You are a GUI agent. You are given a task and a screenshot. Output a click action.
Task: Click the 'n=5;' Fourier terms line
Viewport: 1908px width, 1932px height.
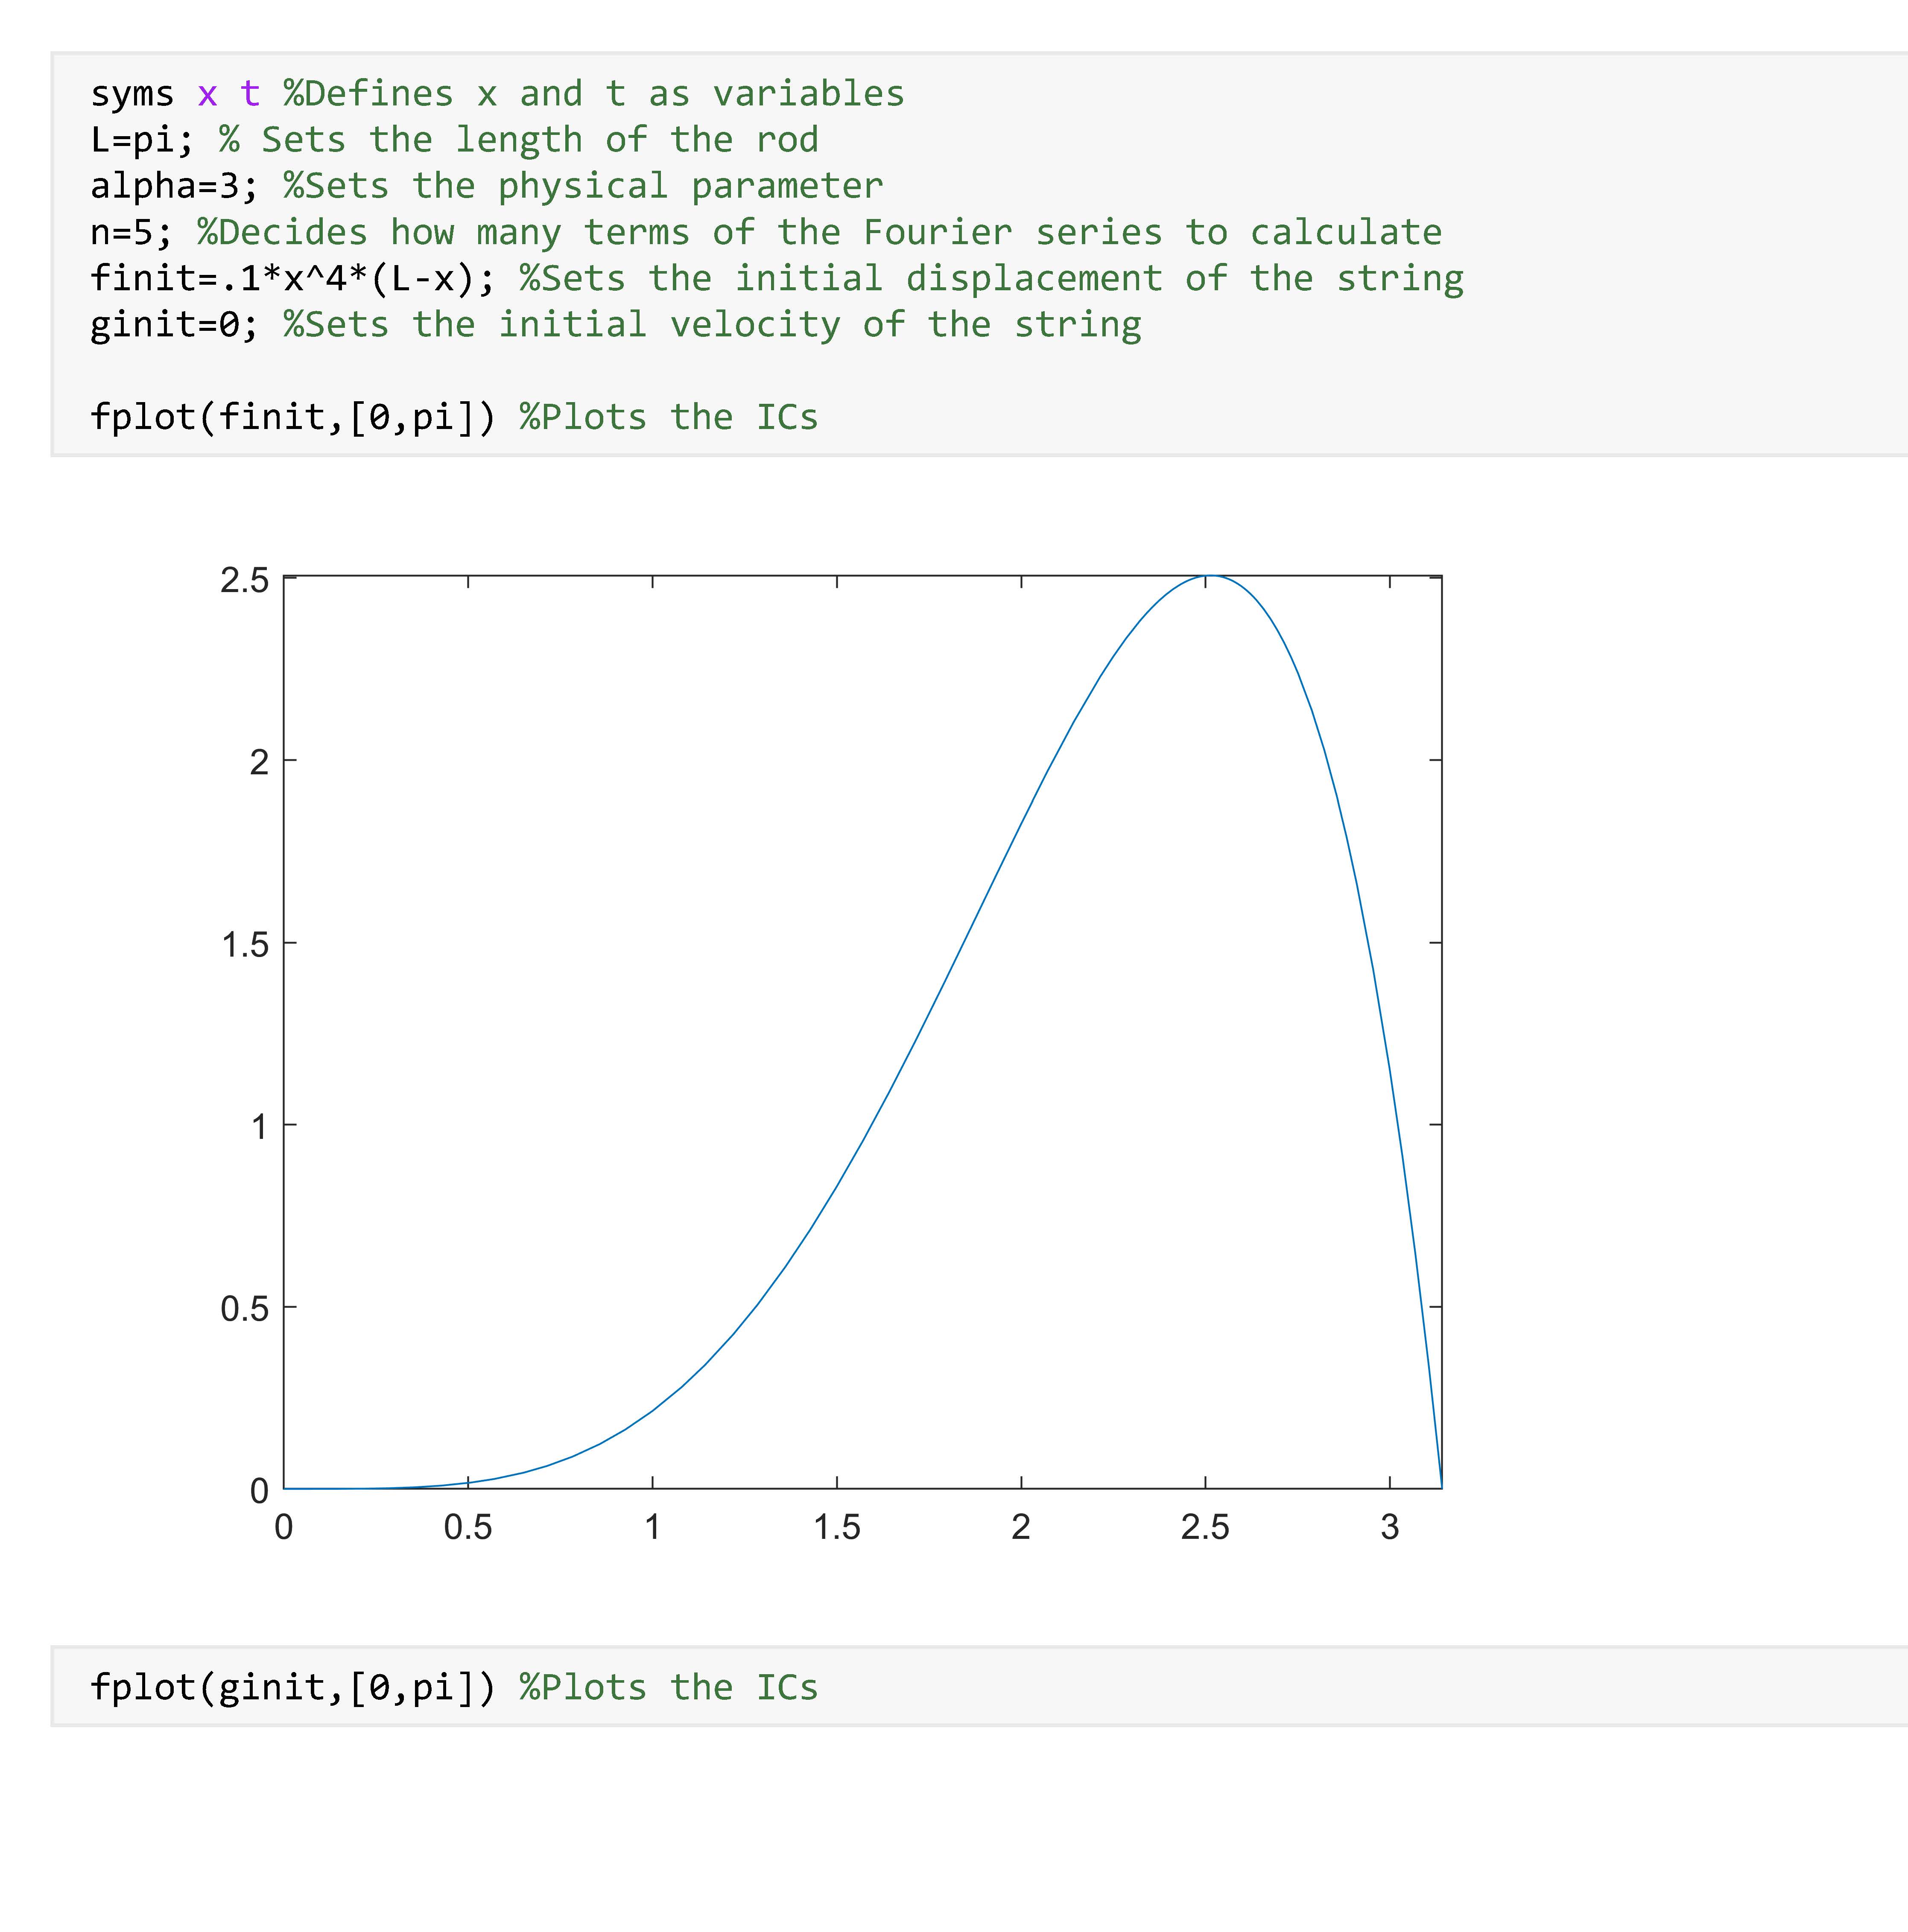[x=130, y=232]
